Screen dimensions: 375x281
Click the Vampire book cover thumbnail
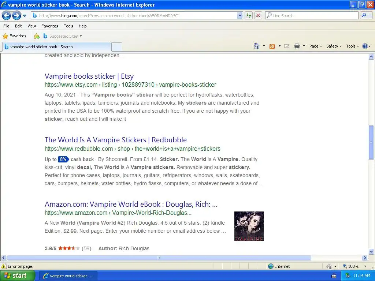click(249, 226)
